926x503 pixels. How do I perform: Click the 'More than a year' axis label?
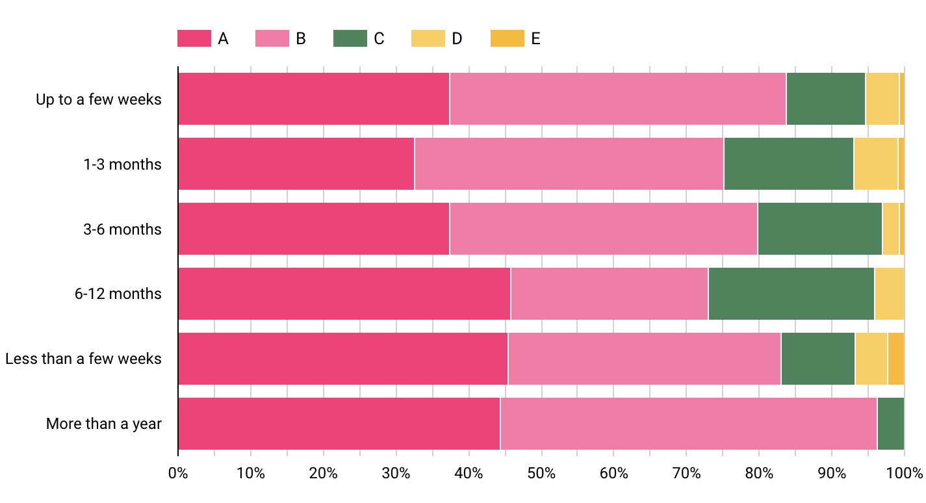point(104,424)
